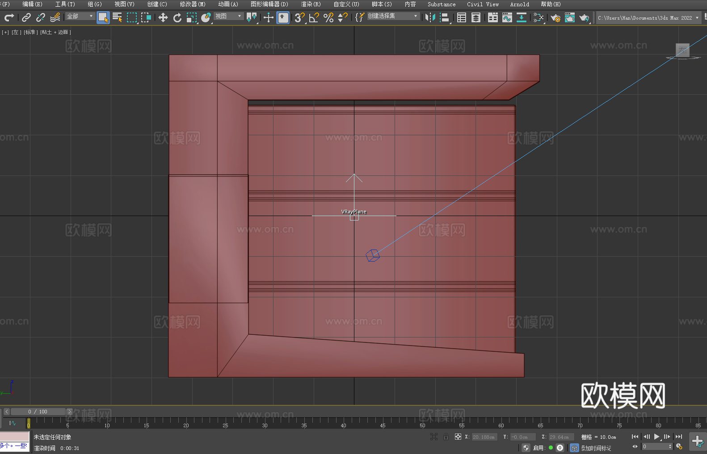Click frame 50 on timeline track
This screenshot has width=707, height=454.
(422, 422)
